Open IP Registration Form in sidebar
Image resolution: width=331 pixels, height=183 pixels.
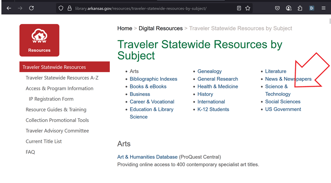51,99
